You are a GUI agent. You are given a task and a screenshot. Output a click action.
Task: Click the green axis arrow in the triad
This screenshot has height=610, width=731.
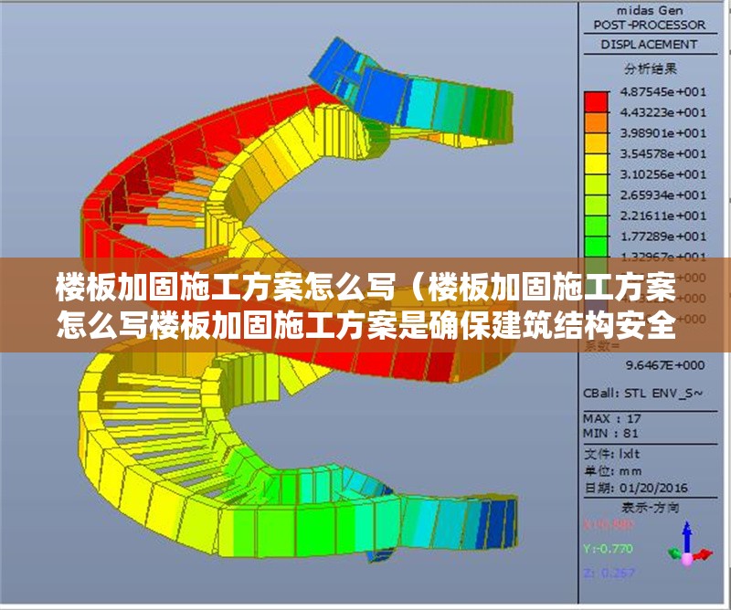tap(673, 552)
